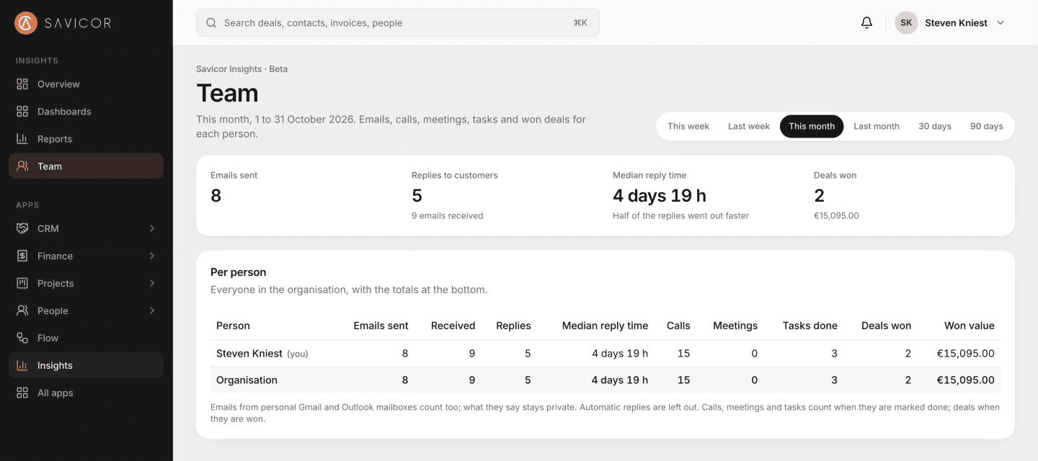Select the Last month range

point(877,126)
